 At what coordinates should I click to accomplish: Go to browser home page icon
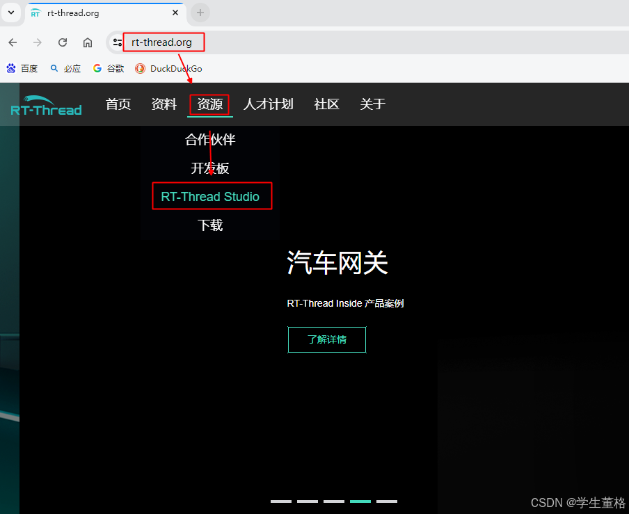(88, 42)
